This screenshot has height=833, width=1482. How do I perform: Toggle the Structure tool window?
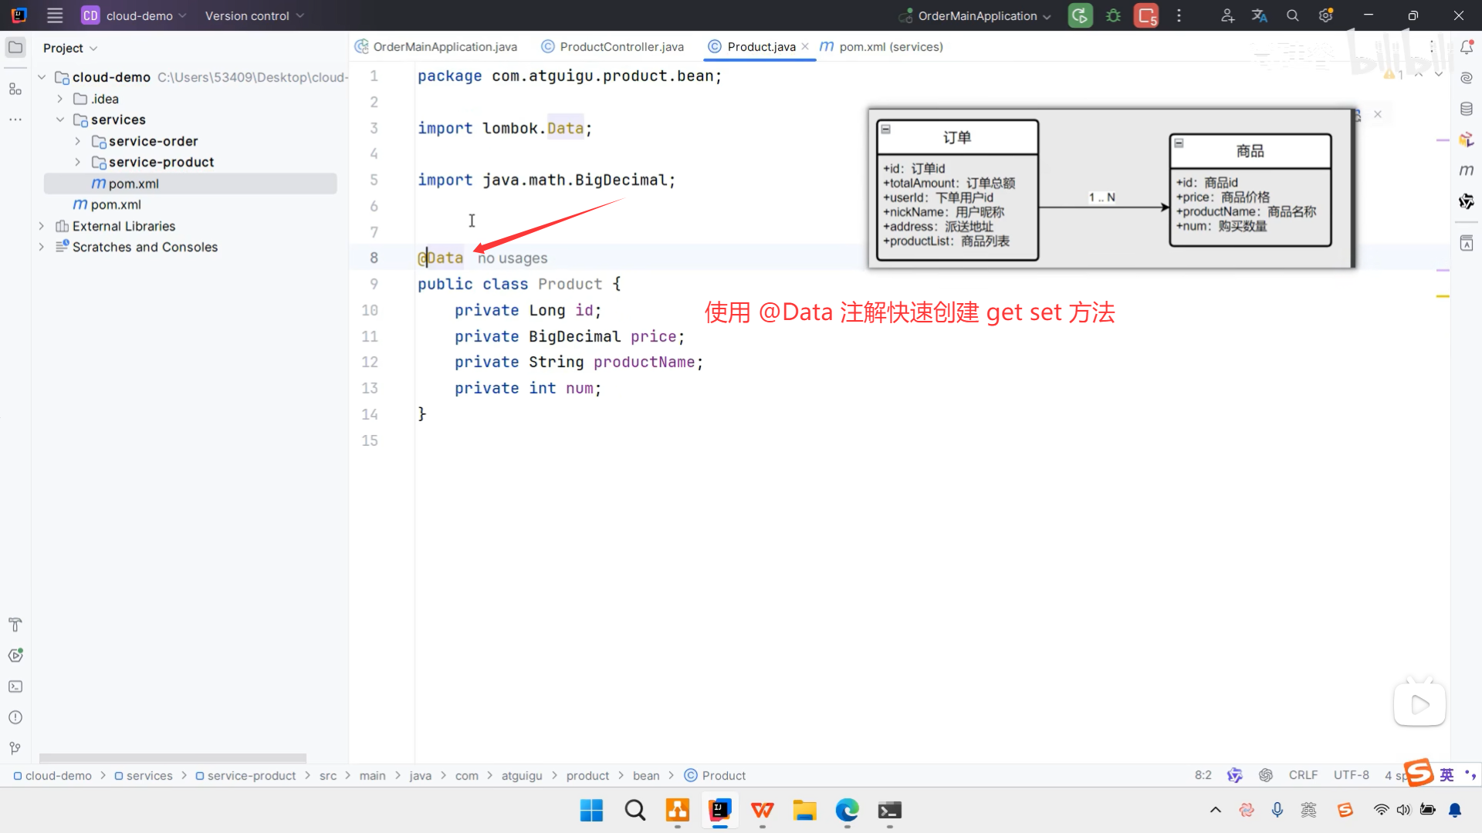point(15,89)
